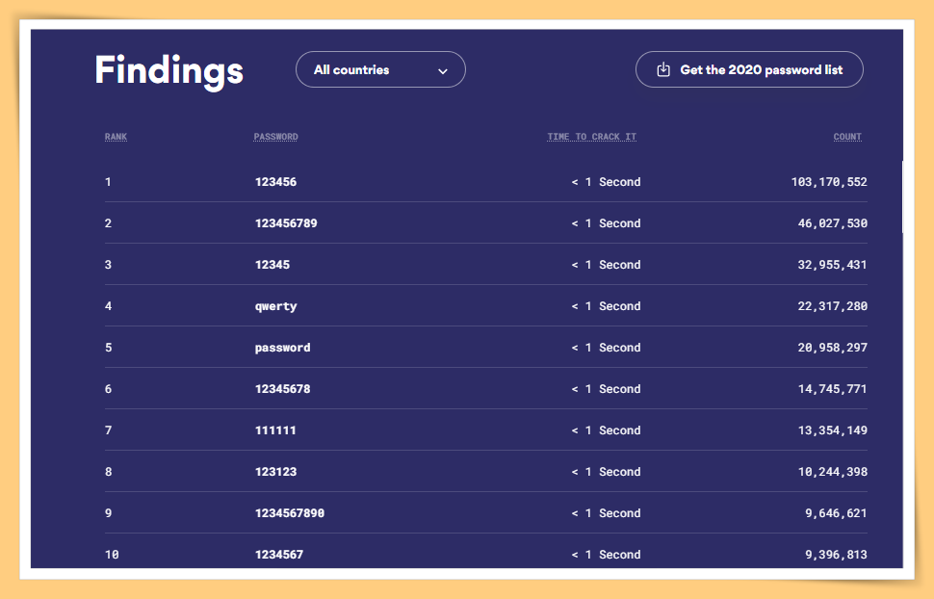Select password 123456789 in row 2
The width and height of the screenshot is (934, 599).
pos(286,222)
